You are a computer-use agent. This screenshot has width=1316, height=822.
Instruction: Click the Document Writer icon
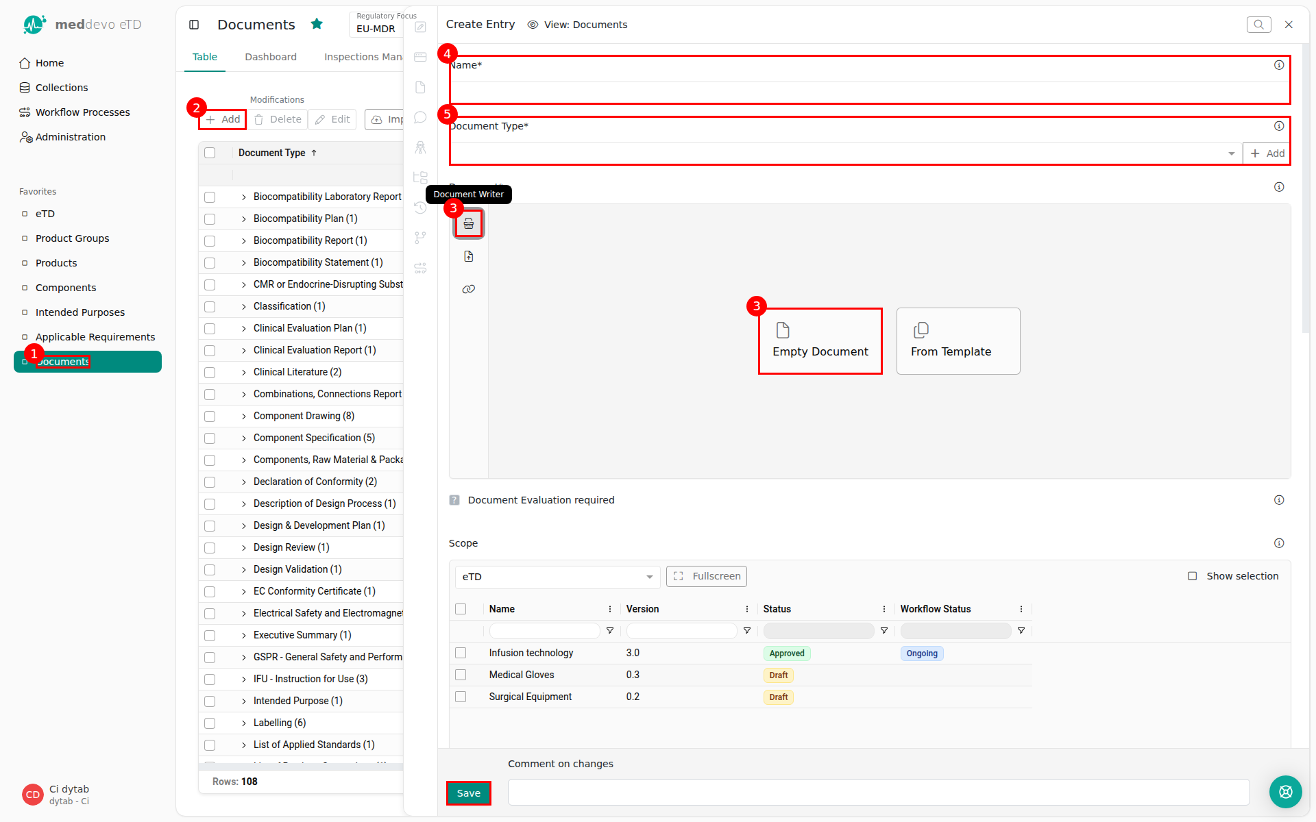point(469,224)
